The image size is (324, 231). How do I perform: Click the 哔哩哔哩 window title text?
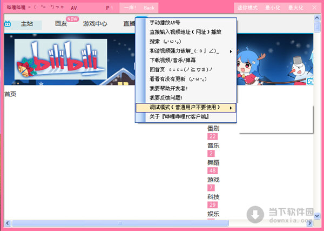(16, 8)
